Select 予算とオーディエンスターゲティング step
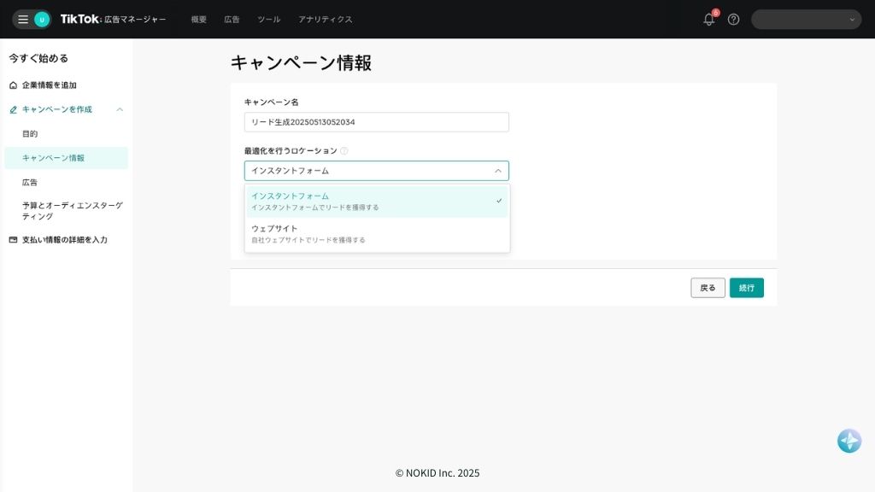This screenshot has width=875, height=492. point(73,211)
